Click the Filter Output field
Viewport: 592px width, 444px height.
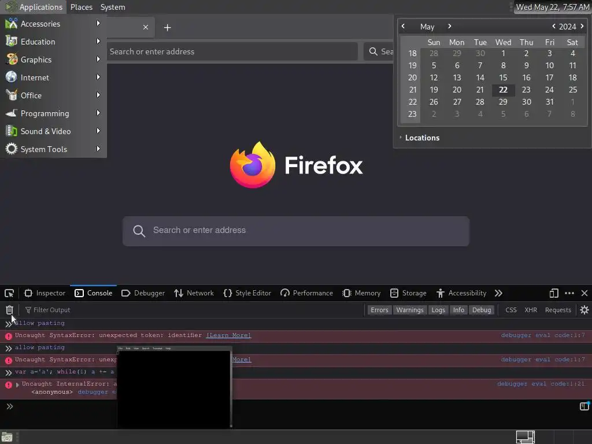[193, 310]
